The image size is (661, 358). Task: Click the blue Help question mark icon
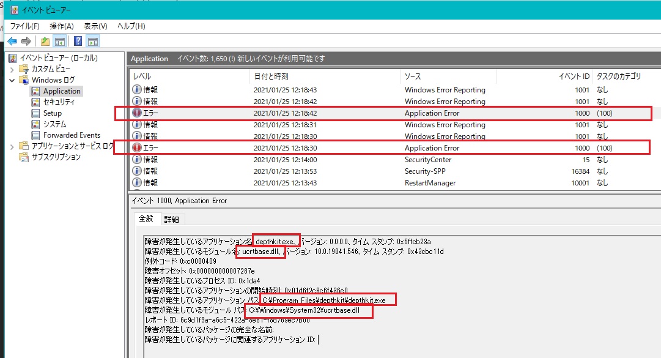tap(78, 42)
